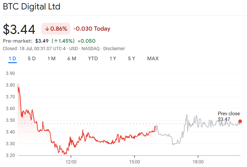Click the 15:00 time axis label
The height and width of the screenshot is (167, 247).
point(134,162)
